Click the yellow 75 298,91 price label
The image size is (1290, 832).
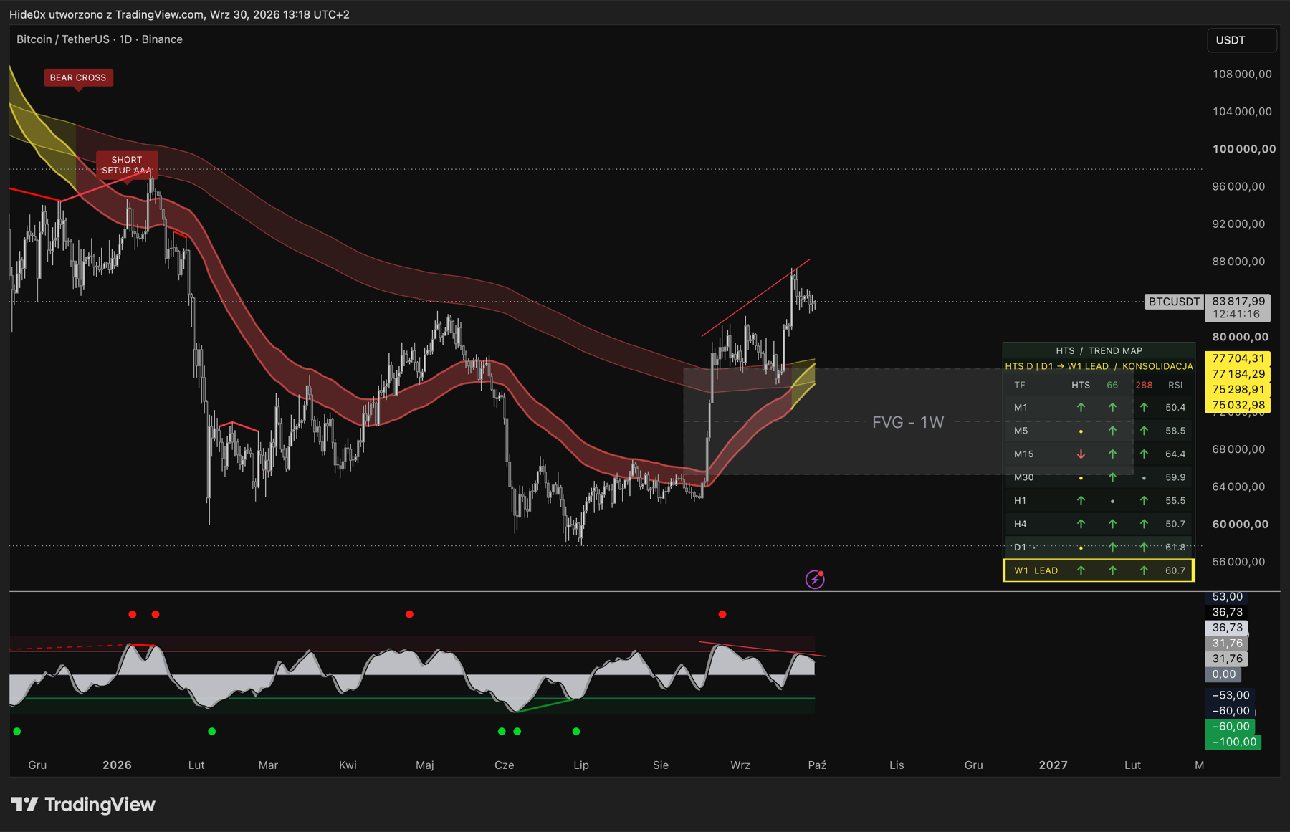tap(1238, 390)
